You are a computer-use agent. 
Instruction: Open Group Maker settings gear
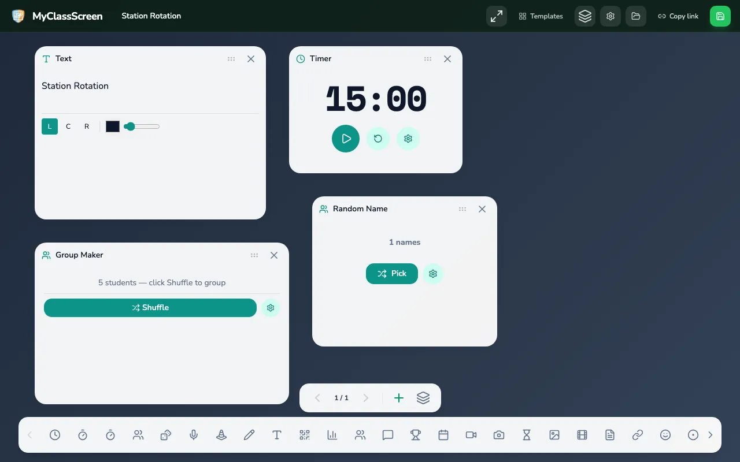pyautogui.click(x=271, y=308)
